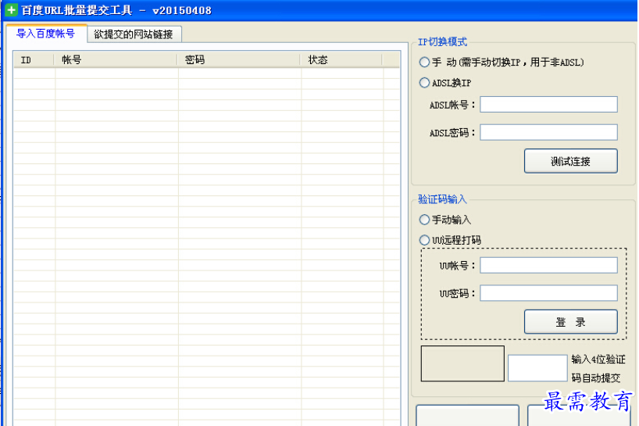Focus the UU密码 text field
The width and height of the screenshot is (639, 426).
(548, 293)
